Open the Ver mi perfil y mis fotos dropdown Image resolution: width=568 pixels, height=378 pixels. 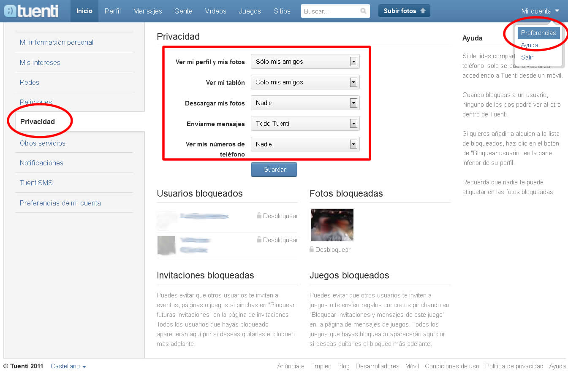point(305,62)
